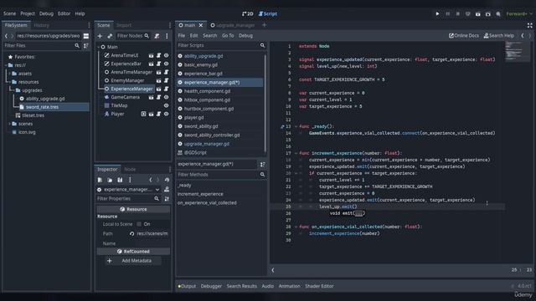
Task: Collapse the res:// folder in FileSystem
Action: click(6, 65)
